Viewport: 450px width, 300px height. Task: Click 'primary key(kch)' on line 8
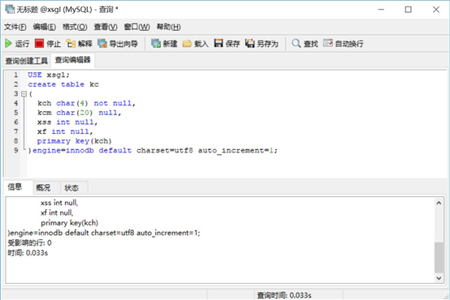click(74, 141)
